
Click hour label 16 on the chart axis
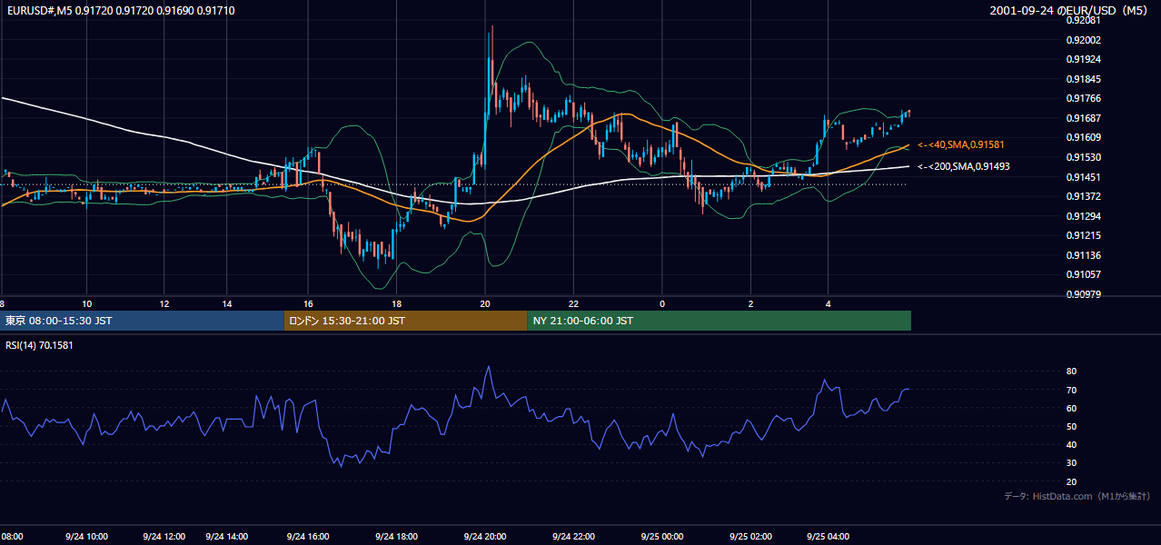[x=308, y=303]
